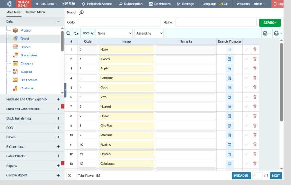Image resolution: width=291 pixels, height=185 pixels.
Task: Click the confirm checkmark on Samsung row
Action: tap(247, 78)
